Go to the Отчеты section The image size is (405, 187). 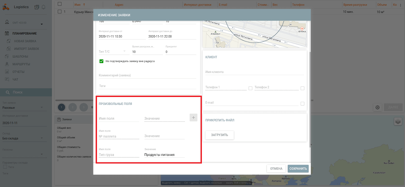(18, 72)
